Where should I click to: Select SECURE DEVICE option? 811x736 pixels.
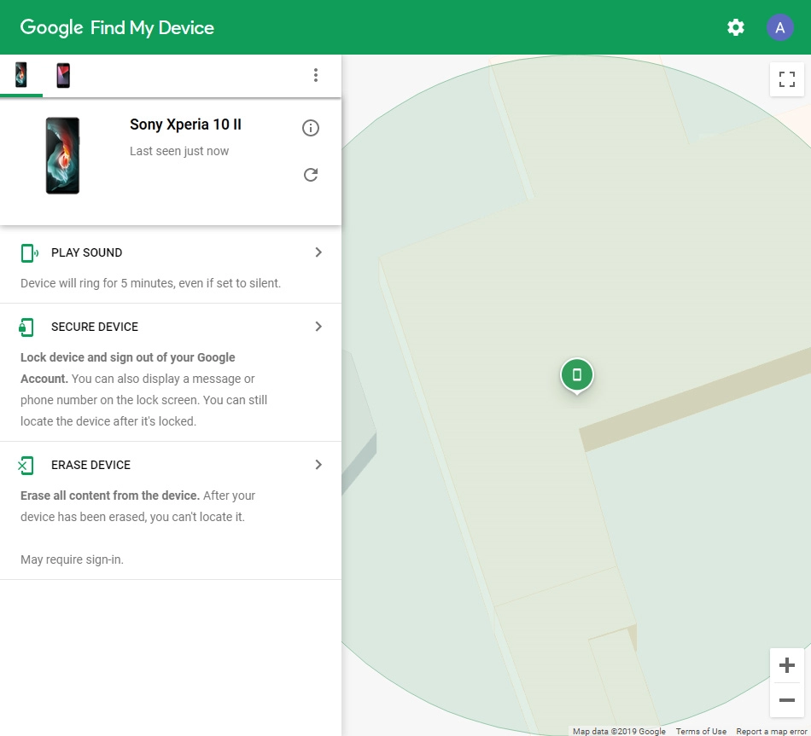pyautogui.click(x=95, y=327)
